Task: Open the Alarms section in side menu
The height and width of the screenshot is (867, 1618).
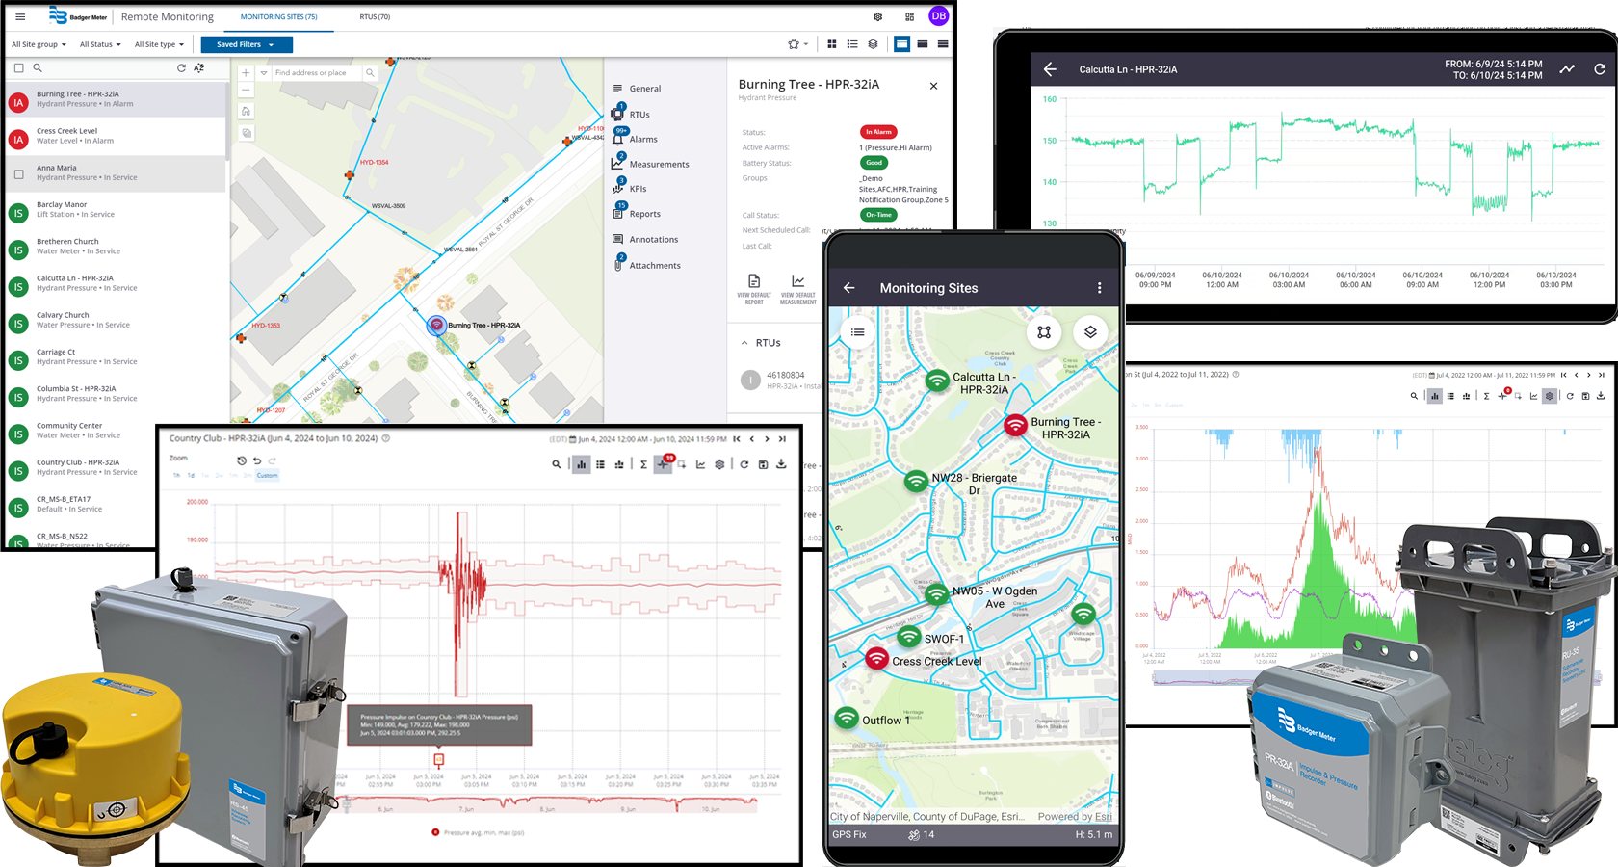Action: click(x=636, y=139)
